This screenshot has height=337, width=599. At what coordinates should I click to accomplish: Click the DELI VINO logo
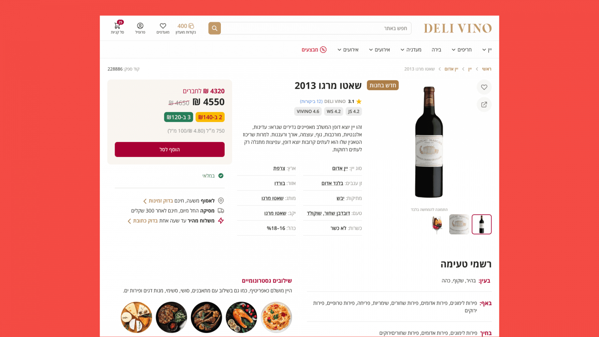457,28
